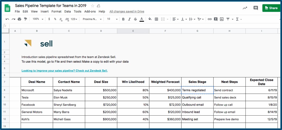Image resolution: width=282 pixels, height=130 pixels.
Task: Click the Insert link icon
Action: 210,19
